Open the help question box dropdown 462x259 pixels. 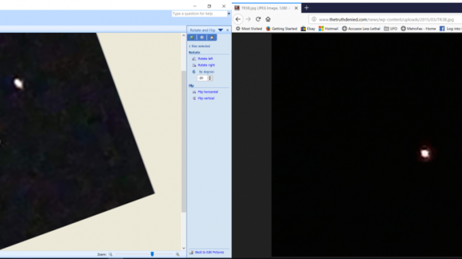point(229,14)
